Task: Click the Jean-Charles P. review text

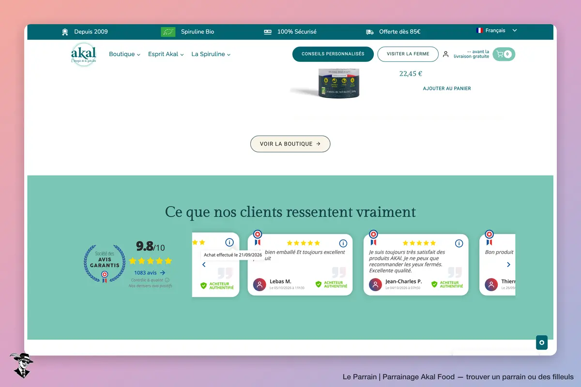Action: [x=407, y=261]
